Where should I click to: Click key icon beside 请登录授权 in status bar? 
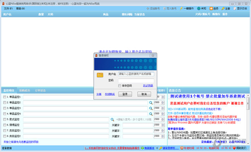click(x=161, y=148)
